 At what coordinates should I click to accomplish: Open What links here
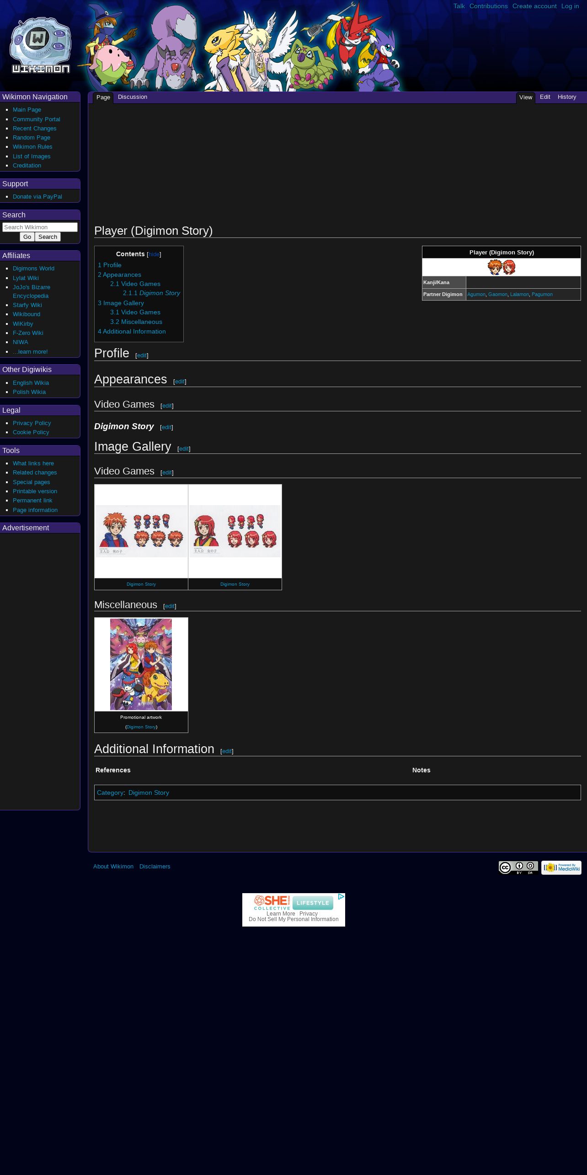tap(33, 464)
